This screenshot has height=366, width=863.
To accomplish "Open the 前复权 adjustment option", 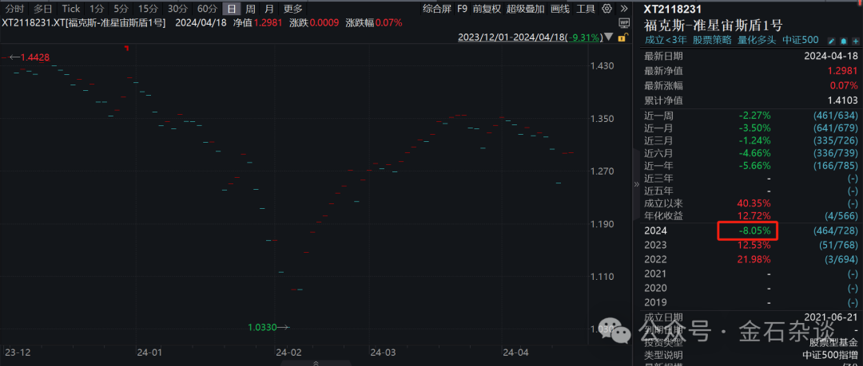I will point(487,9).
